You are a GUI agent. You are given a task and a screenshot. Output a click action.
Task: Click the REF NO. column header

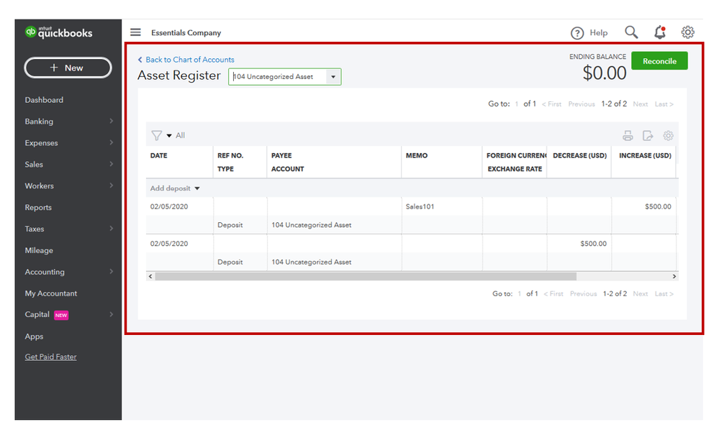230,156
